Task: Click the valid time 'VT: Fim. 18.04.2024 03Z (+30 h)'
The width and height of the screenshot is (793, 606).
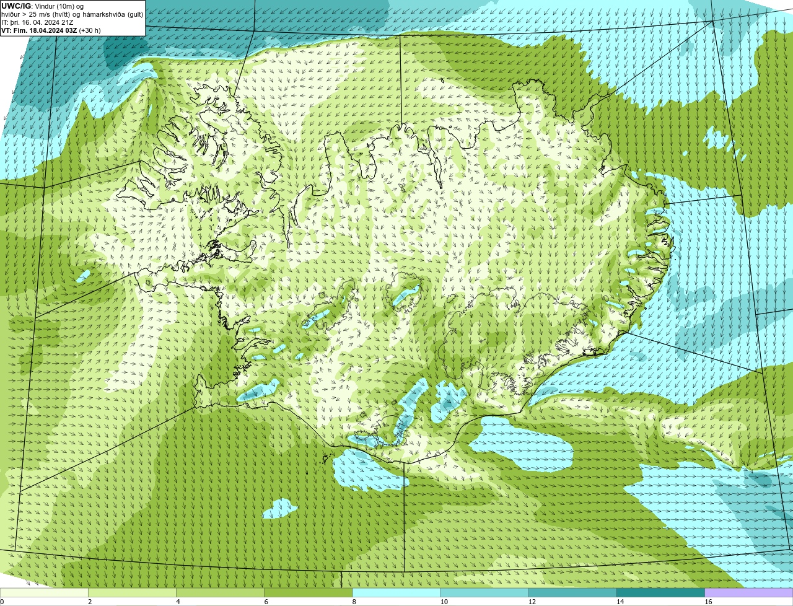Action: [51, 30]
